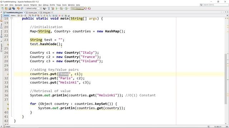Image resolution: width=229 pixels, height=128 pixels.
Task: Close the String.java tab
Action: [52, 13]
